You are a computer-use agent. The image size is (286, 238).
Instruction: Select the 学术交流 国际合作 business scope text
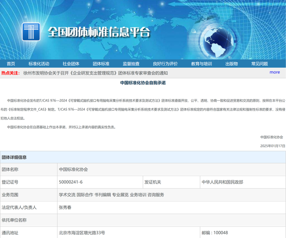click(112, 195)
